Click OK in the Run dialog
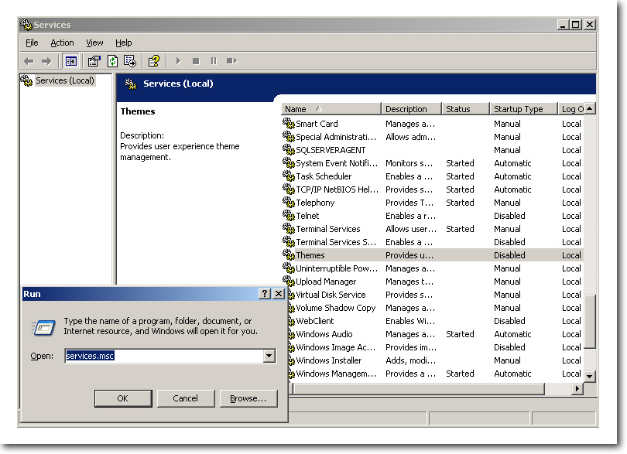 point(123,398)
